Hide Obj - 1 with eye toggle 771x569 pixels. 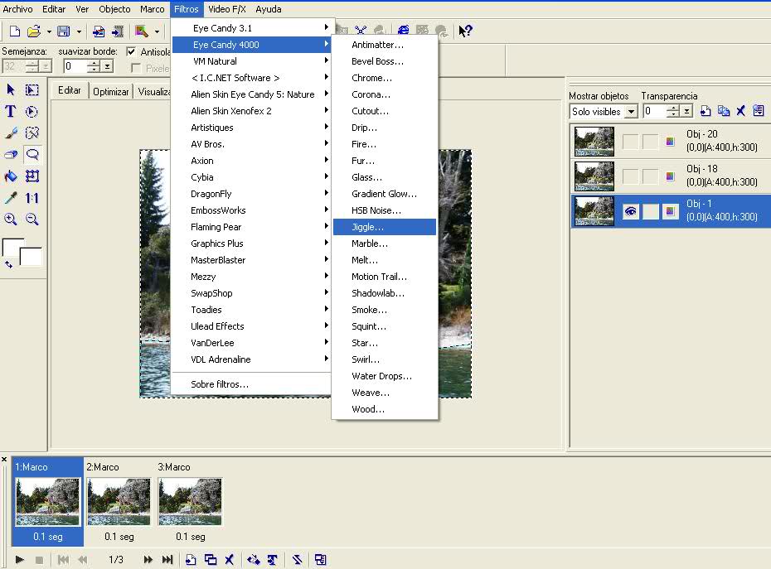point(630,212)
